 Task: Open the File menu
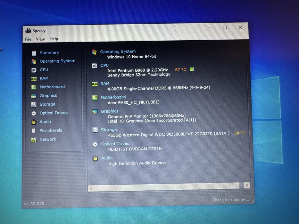(28, 39)
